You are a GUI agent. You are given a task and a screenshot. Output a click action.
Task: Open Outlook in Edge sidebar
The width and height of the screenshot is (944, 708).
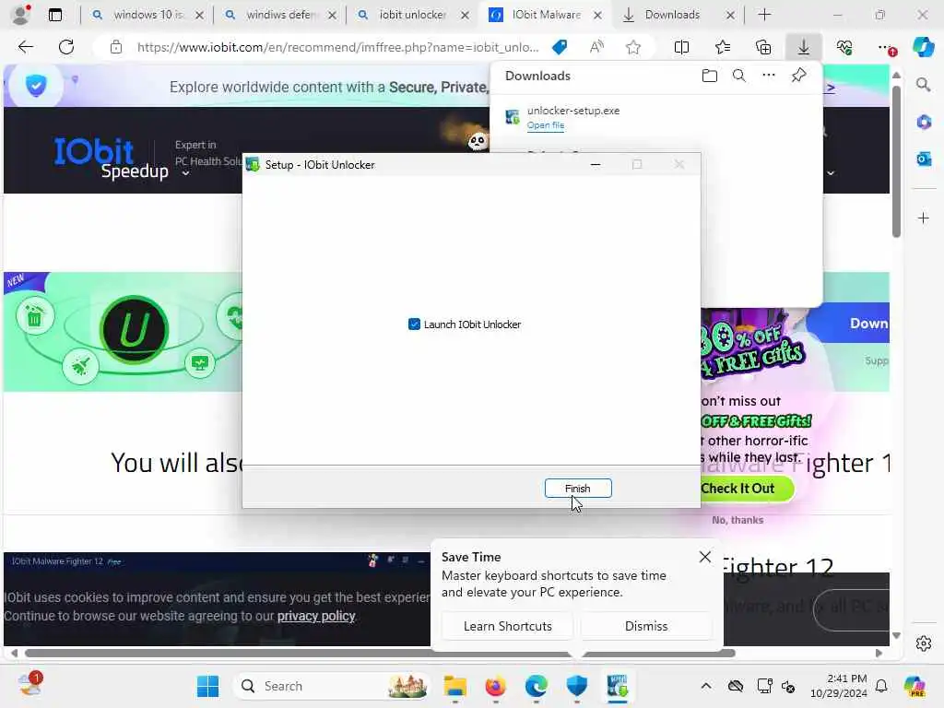click(x=924, y=159)
